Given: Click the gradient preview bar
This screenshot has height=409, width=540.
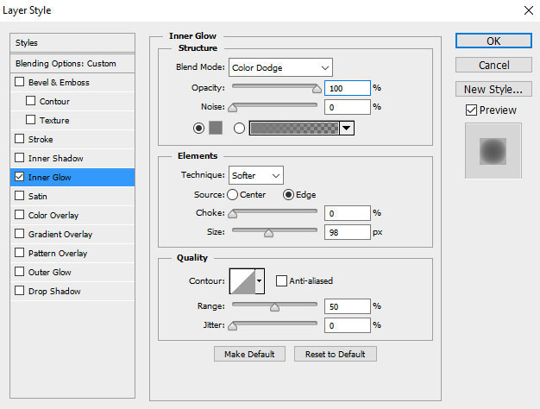Looking at the screenshot, I should 293,128.
